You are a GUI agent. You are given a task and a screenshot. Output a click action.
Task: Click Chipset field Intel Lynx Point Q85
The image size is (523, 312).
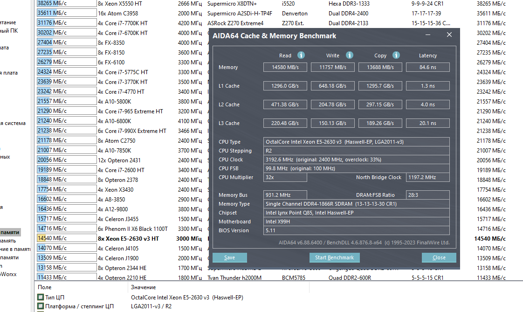pyautogui.click(x=356, y=213)
